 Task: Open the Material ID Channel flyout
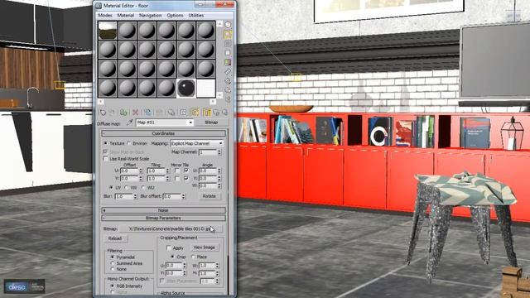point(183,113)
